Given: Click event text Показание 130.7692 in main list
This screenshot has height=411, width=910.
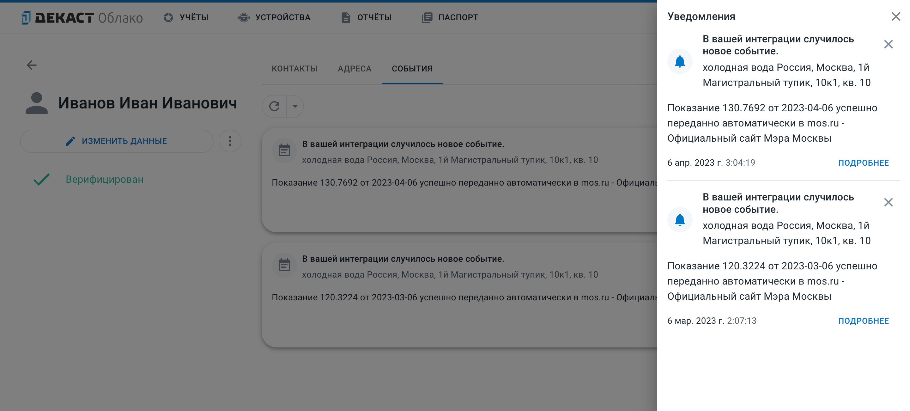Looking at the screenshot, I should pyautogui.click(x=464, y=183).
